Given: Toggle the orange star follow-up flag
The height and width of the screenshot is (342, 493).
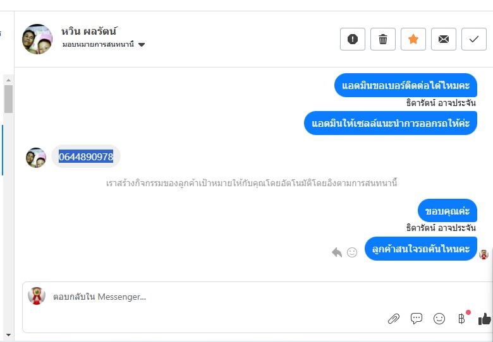Looking at the screenshot, I should point(413,39).
